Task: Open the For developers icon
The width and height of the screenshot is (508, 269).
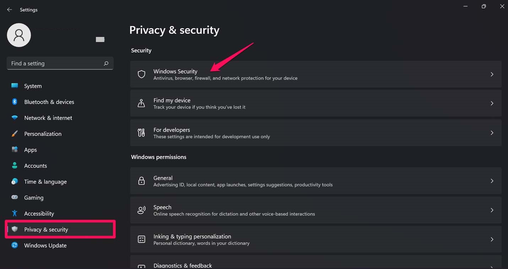Action: (x=141, y=133)
